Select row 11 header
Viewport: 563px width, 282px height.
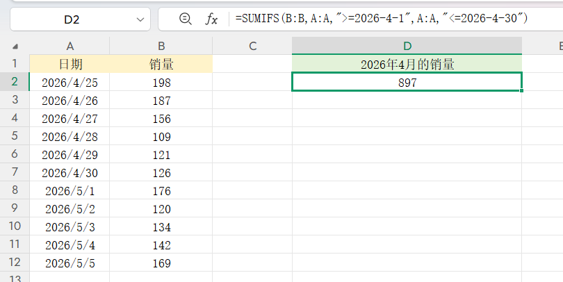pos(15,244)
